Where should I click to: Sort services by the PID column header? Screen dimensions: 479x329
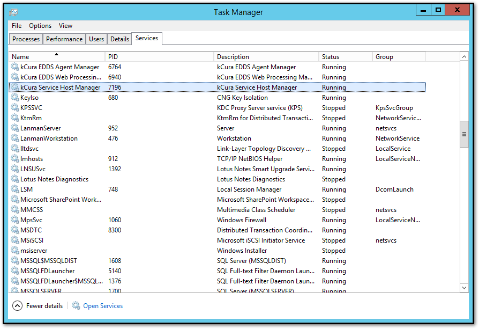click(159, 56)
